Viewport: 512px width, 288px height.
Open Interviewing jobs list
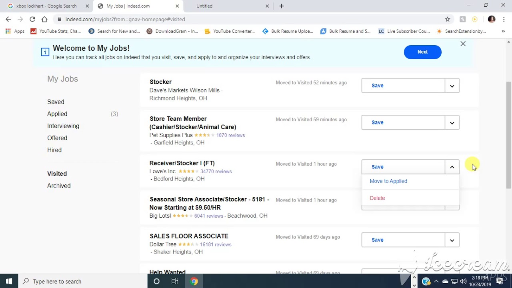63,126
